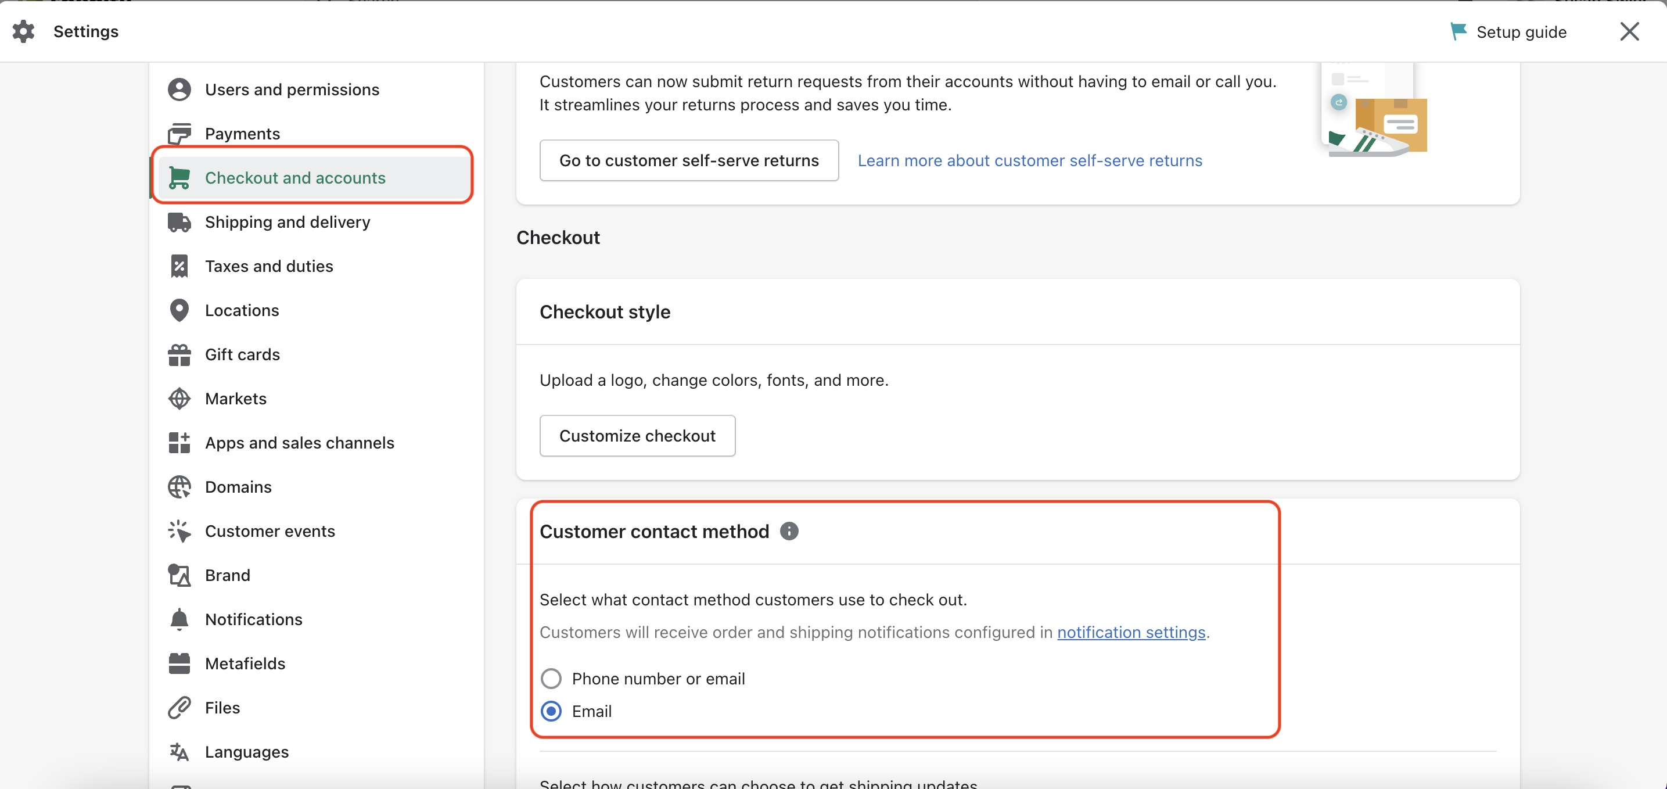Viewport: 1667px width, 789px height.
Task: Learn more about customer self-serve returns
Action: point(1030,160)
